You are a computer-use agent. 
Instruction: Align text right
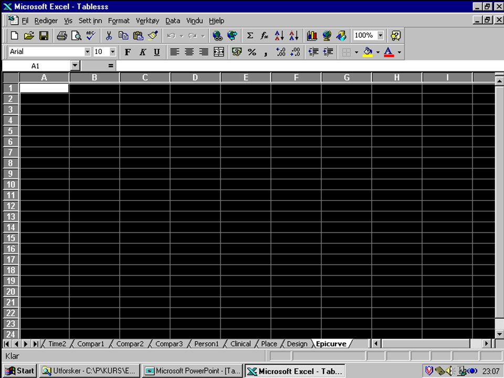[x=204, y=52]
